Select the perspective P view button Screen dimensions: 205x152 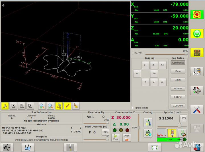pos(5,106)
